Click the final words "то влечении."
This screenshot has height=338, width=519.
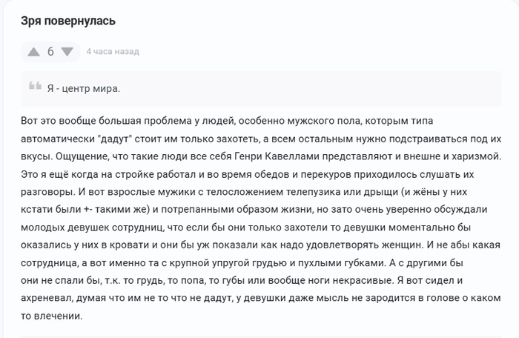coord(52,316)
